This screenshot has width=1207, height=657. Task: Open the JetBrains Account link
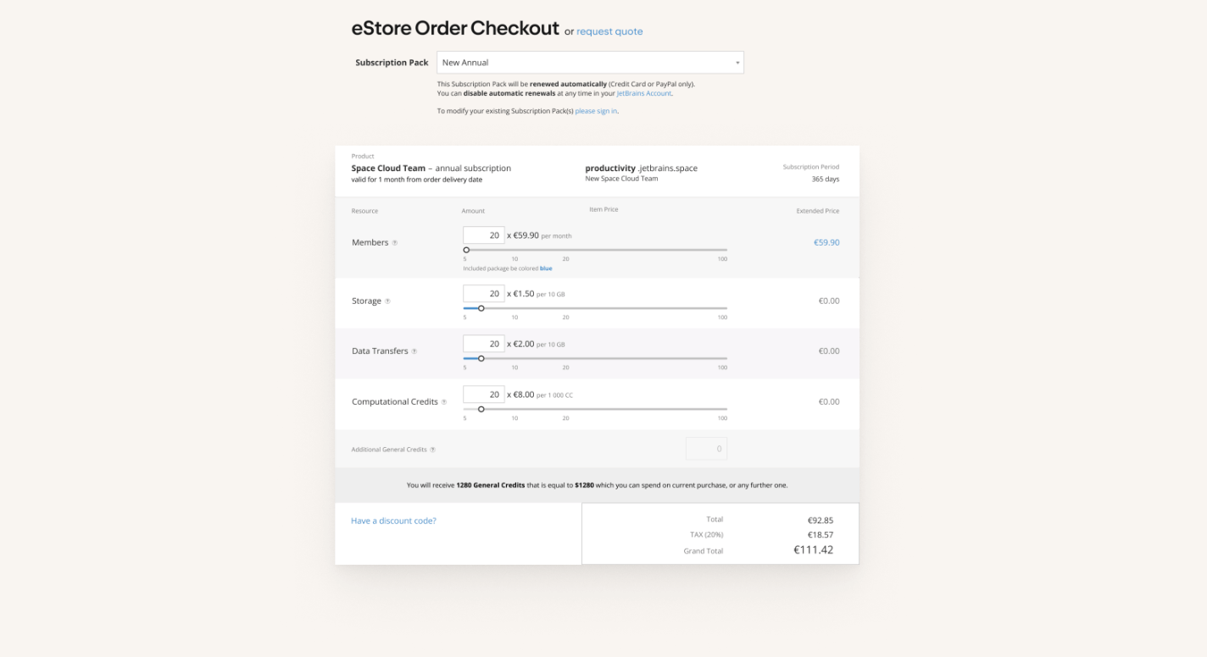644,94
